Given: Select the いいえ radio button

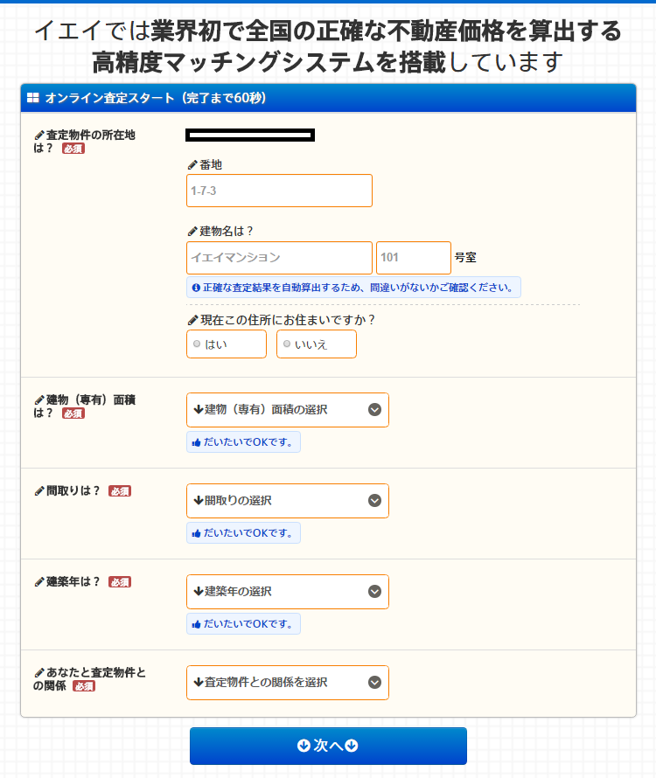Looking at the screenshot, I should tap(288, 344).
